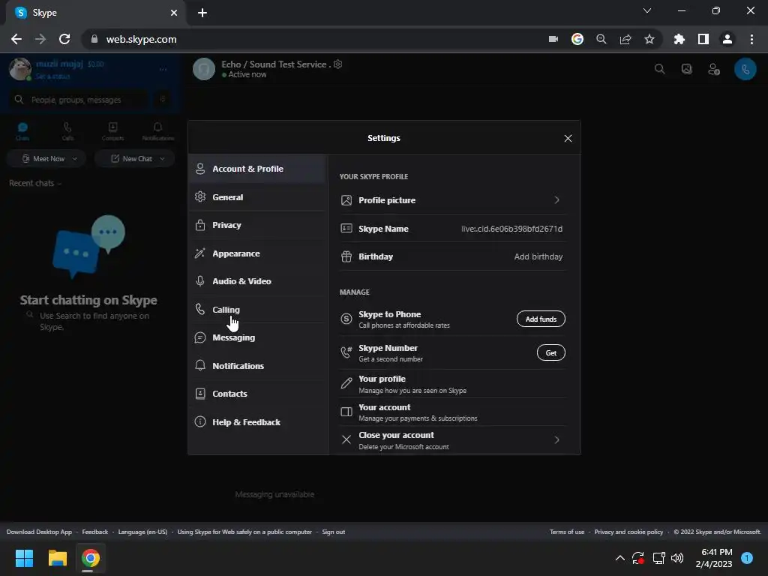Switch to Notifications tab in sidebar

click(x=157, y=131)
